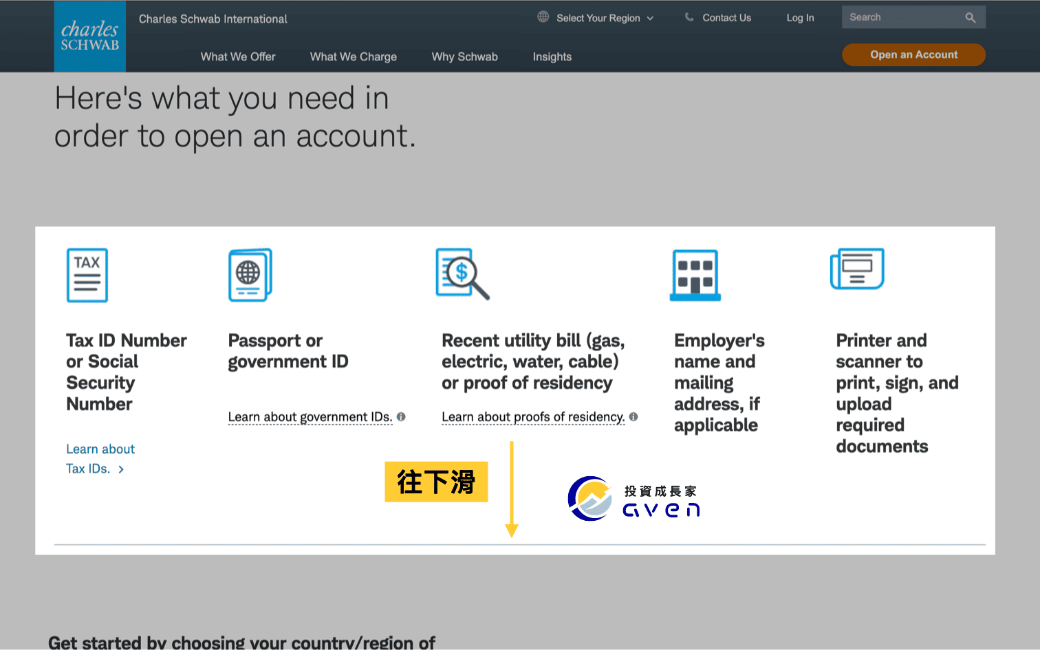Screen dimensions: 1040x650
Task: Click info icon after proofs of residency
Action: point(633,416)
